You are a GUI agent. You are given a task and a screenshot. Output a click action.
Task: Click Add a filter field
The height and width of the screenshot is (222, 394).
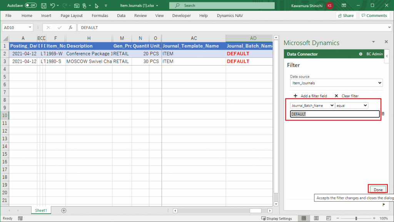click(311, 96)
